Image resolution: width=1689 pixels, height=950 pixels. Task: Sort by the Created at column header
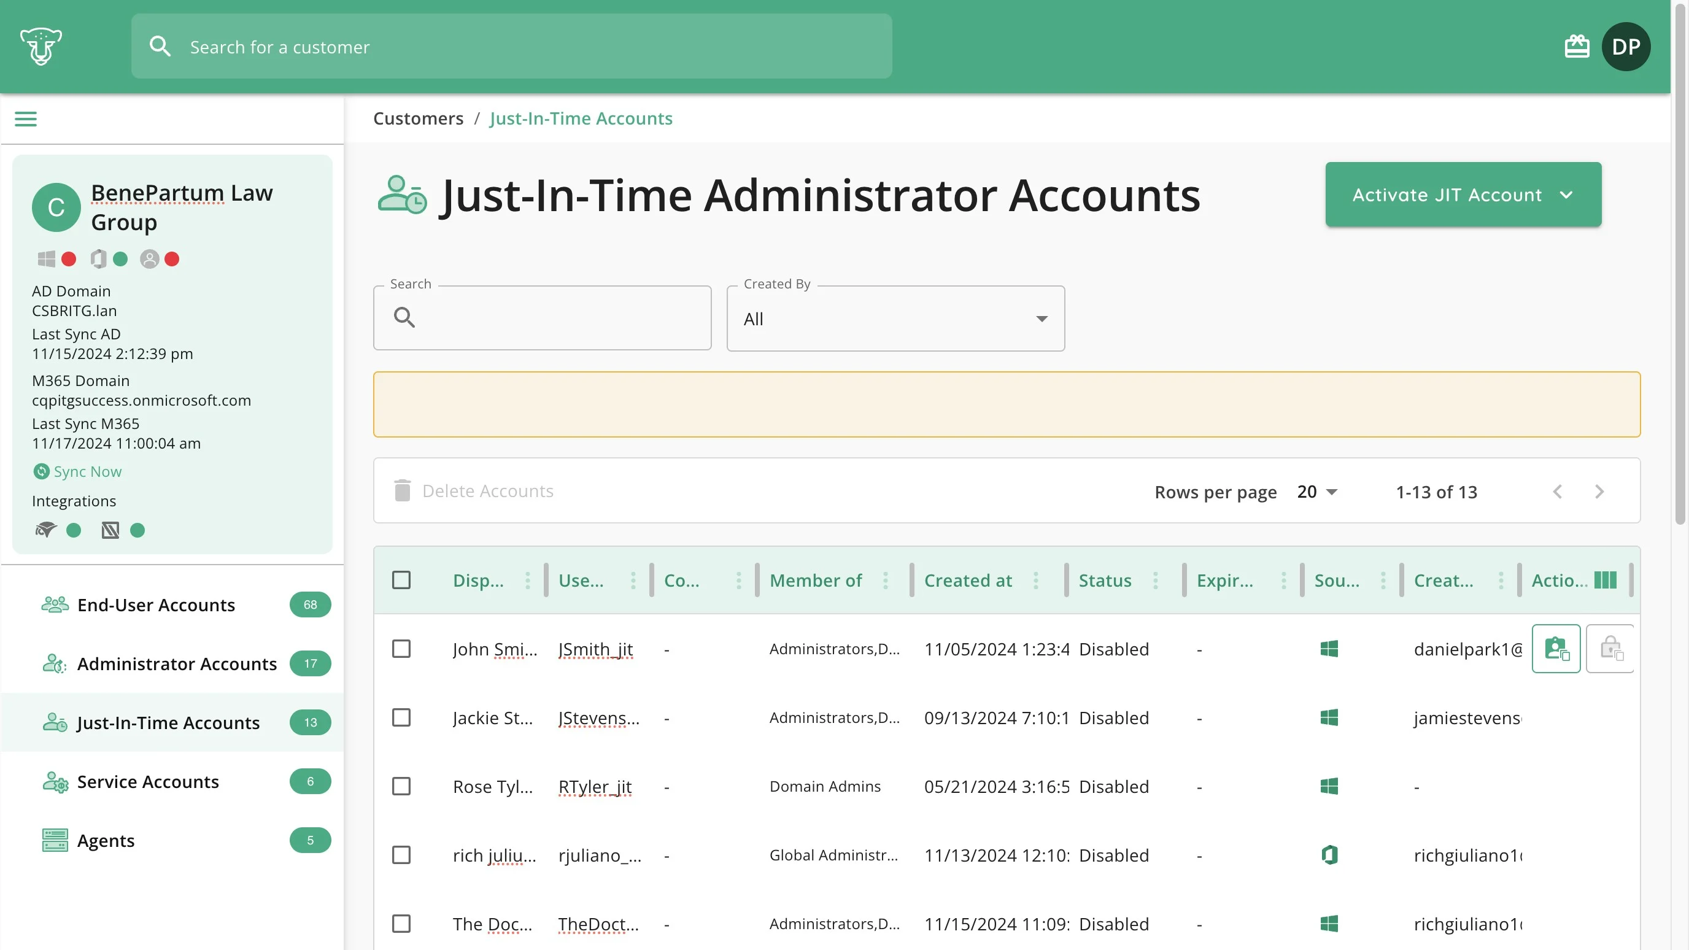[968, 580]
